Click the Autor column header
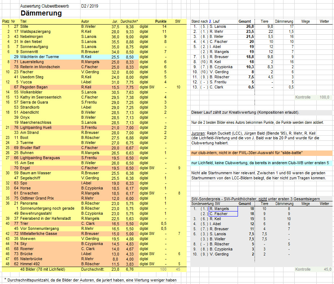This screenshot has width=334, height=284. click(x=85, y=22)
